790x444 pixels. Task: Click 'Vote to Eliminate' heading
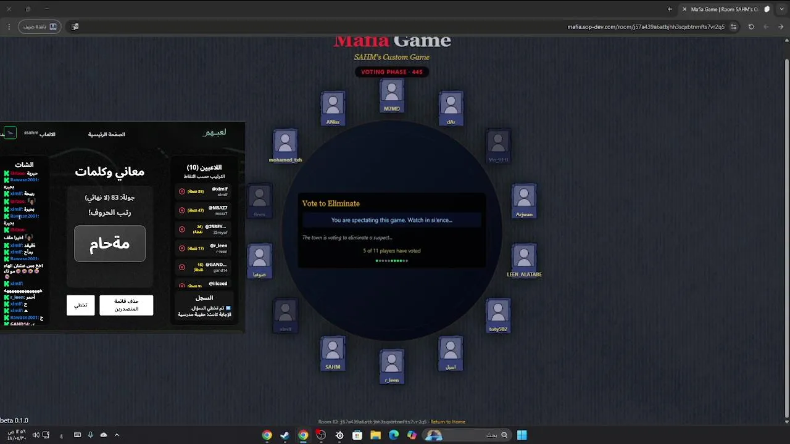331,203
